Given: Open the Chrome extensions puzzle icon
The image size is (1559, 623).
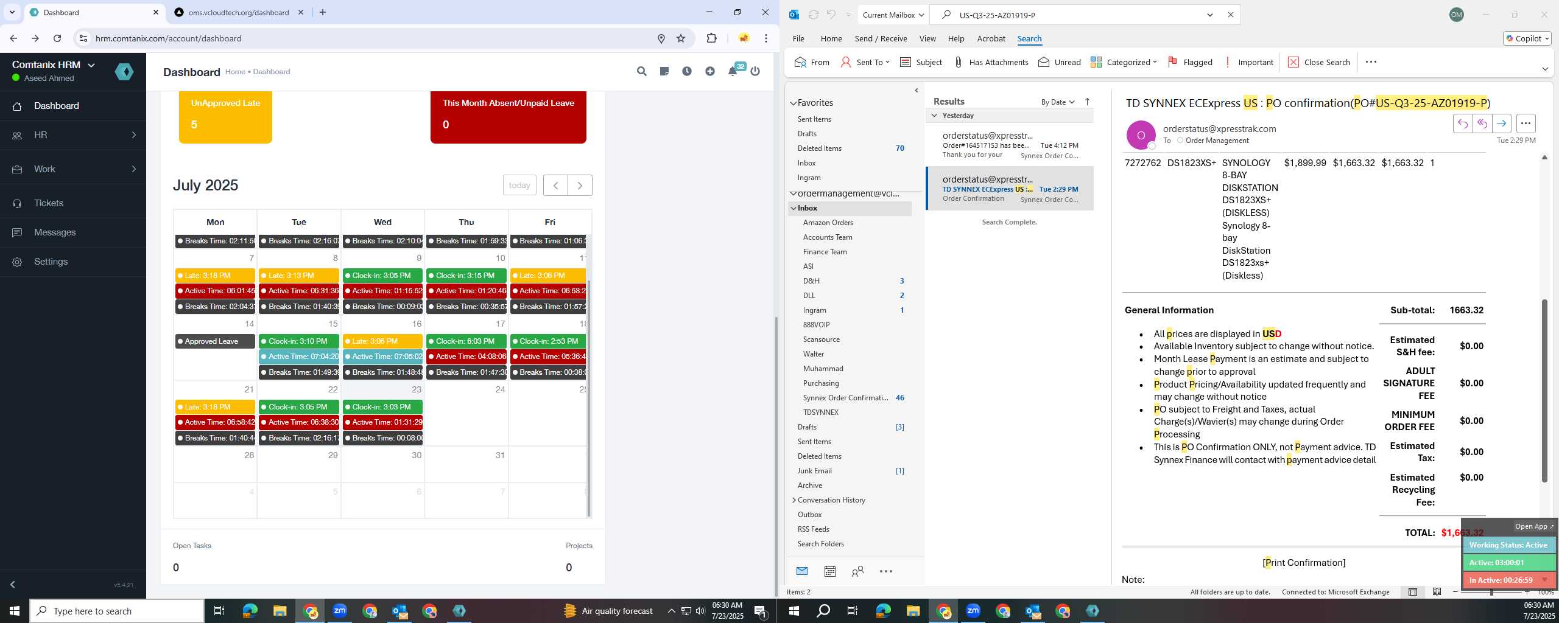Looking at the screenshot, I should pos(711,38).
